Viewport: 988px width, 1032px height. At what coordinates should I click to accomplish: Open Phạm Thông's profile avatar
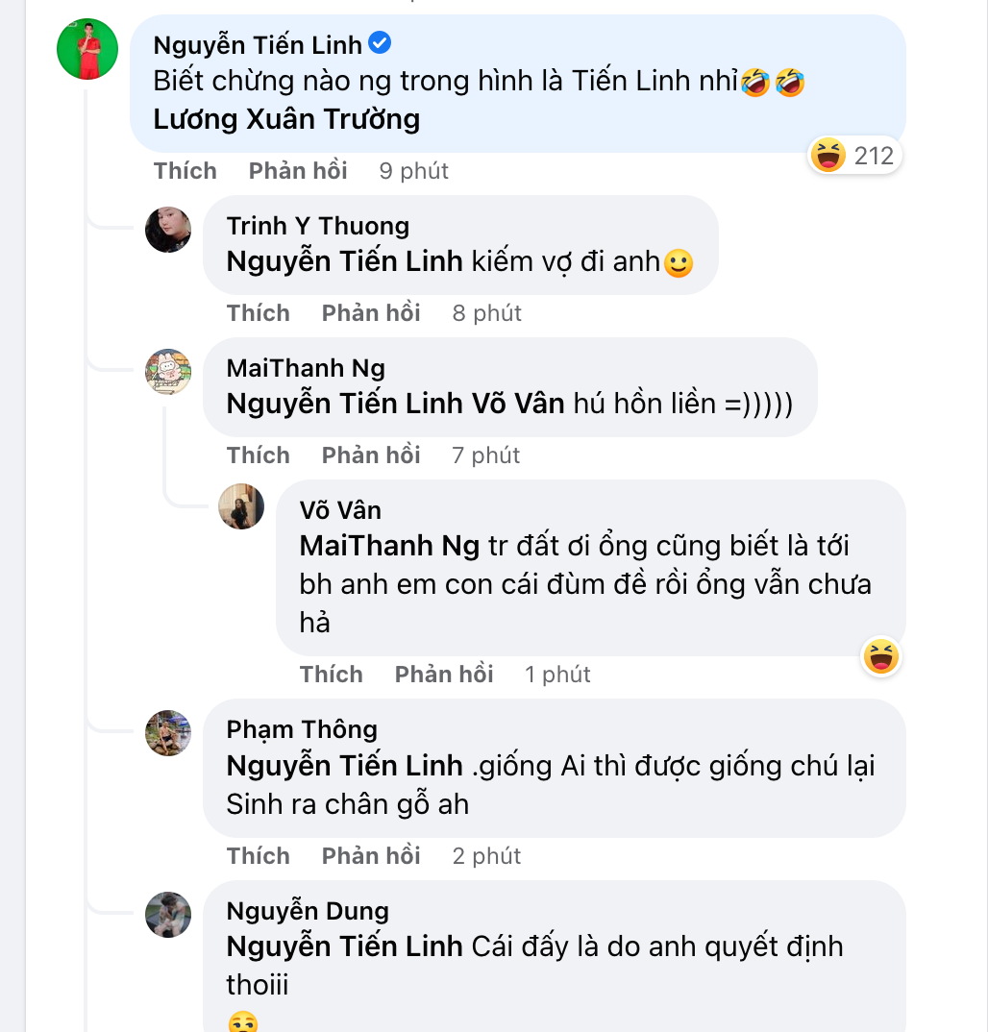[x=168, y=733]
